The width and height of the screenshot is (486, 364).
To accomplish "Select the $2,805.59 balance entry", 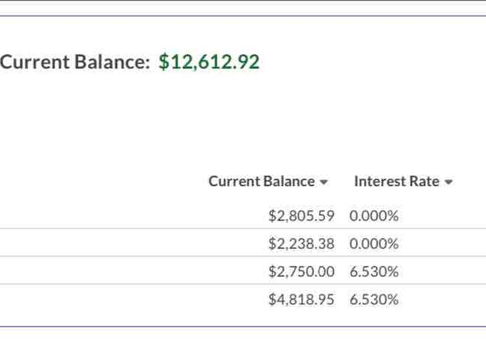I will pyautogui.click(x=301, y=216).
